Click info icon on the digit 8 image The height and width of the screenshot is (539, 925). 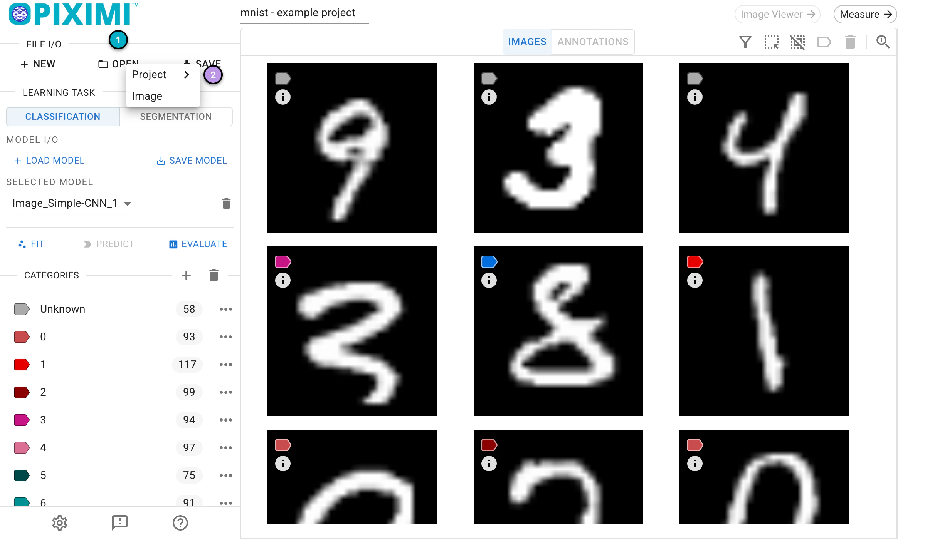pos(489,280)
